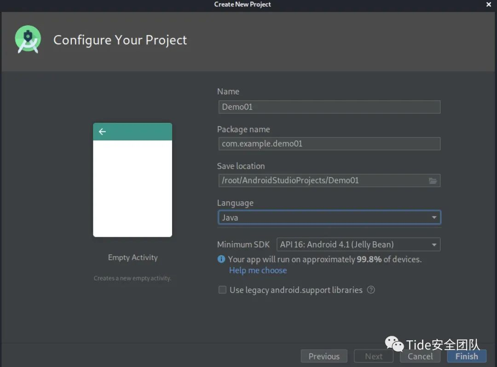This screenshot has height=367, width=497.
Task: Enable Use legacy android.support libraries checkbox
Action: point(223,290)
